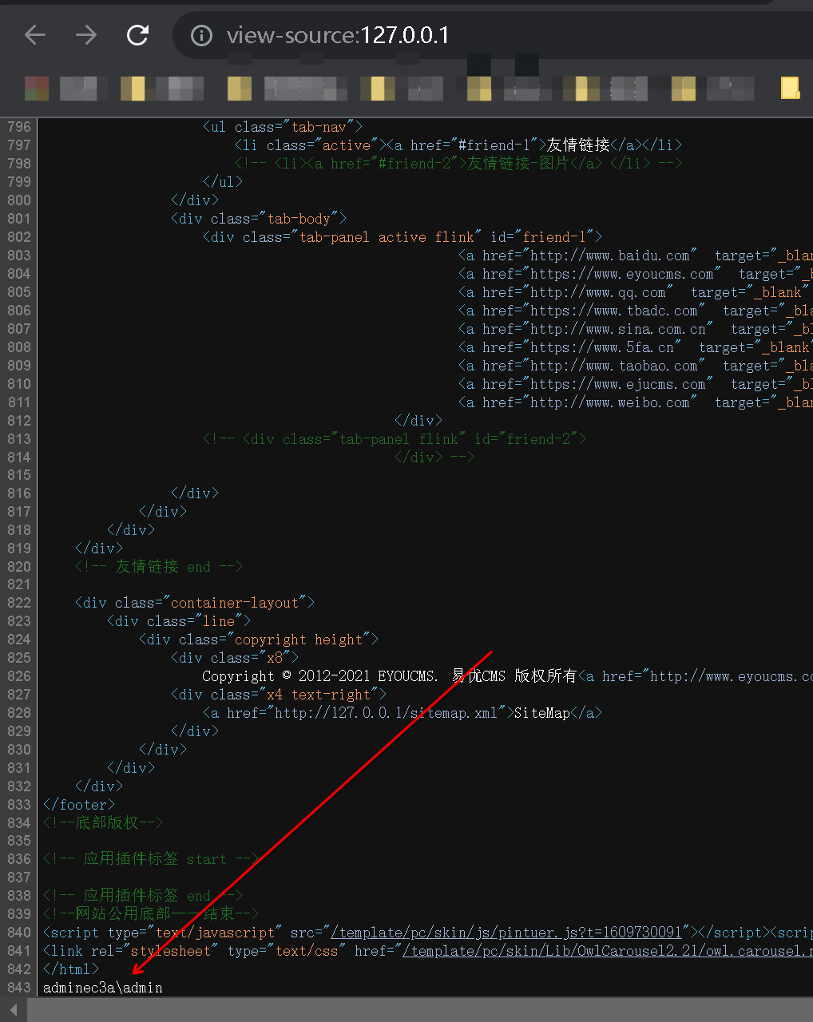Click the Copyright 2012-2021 EYOUCMS text
This screenshot has height=1022, width=813.
(319, 676)
